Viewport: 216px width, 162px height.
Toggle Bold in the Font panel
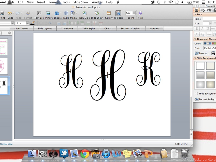click(x=197, y=29)
